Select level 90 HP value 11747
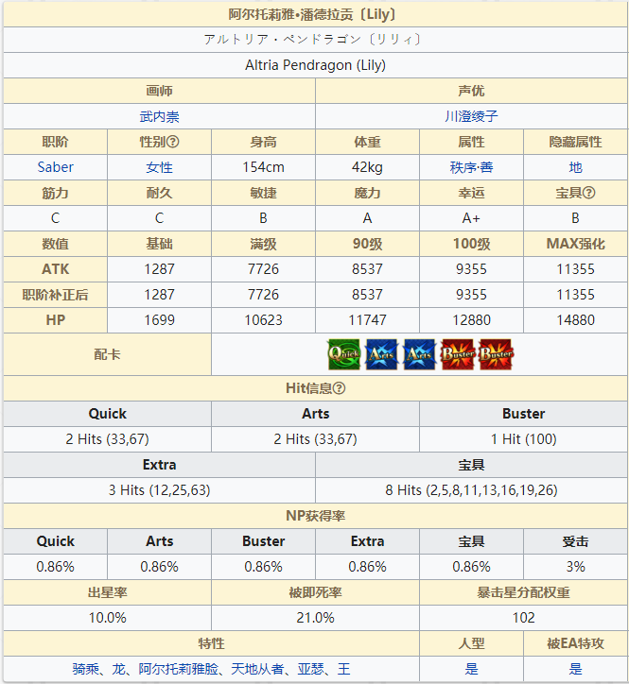This screenshot has height=684, width=629. [x=367, y=320]
